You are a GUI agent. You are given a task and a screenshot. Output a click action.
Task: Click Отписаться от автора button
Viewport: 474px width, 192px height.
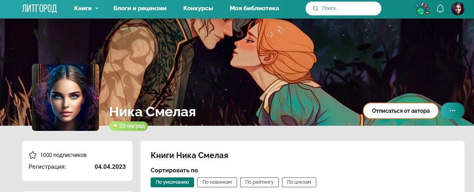(x=401, y=111)
